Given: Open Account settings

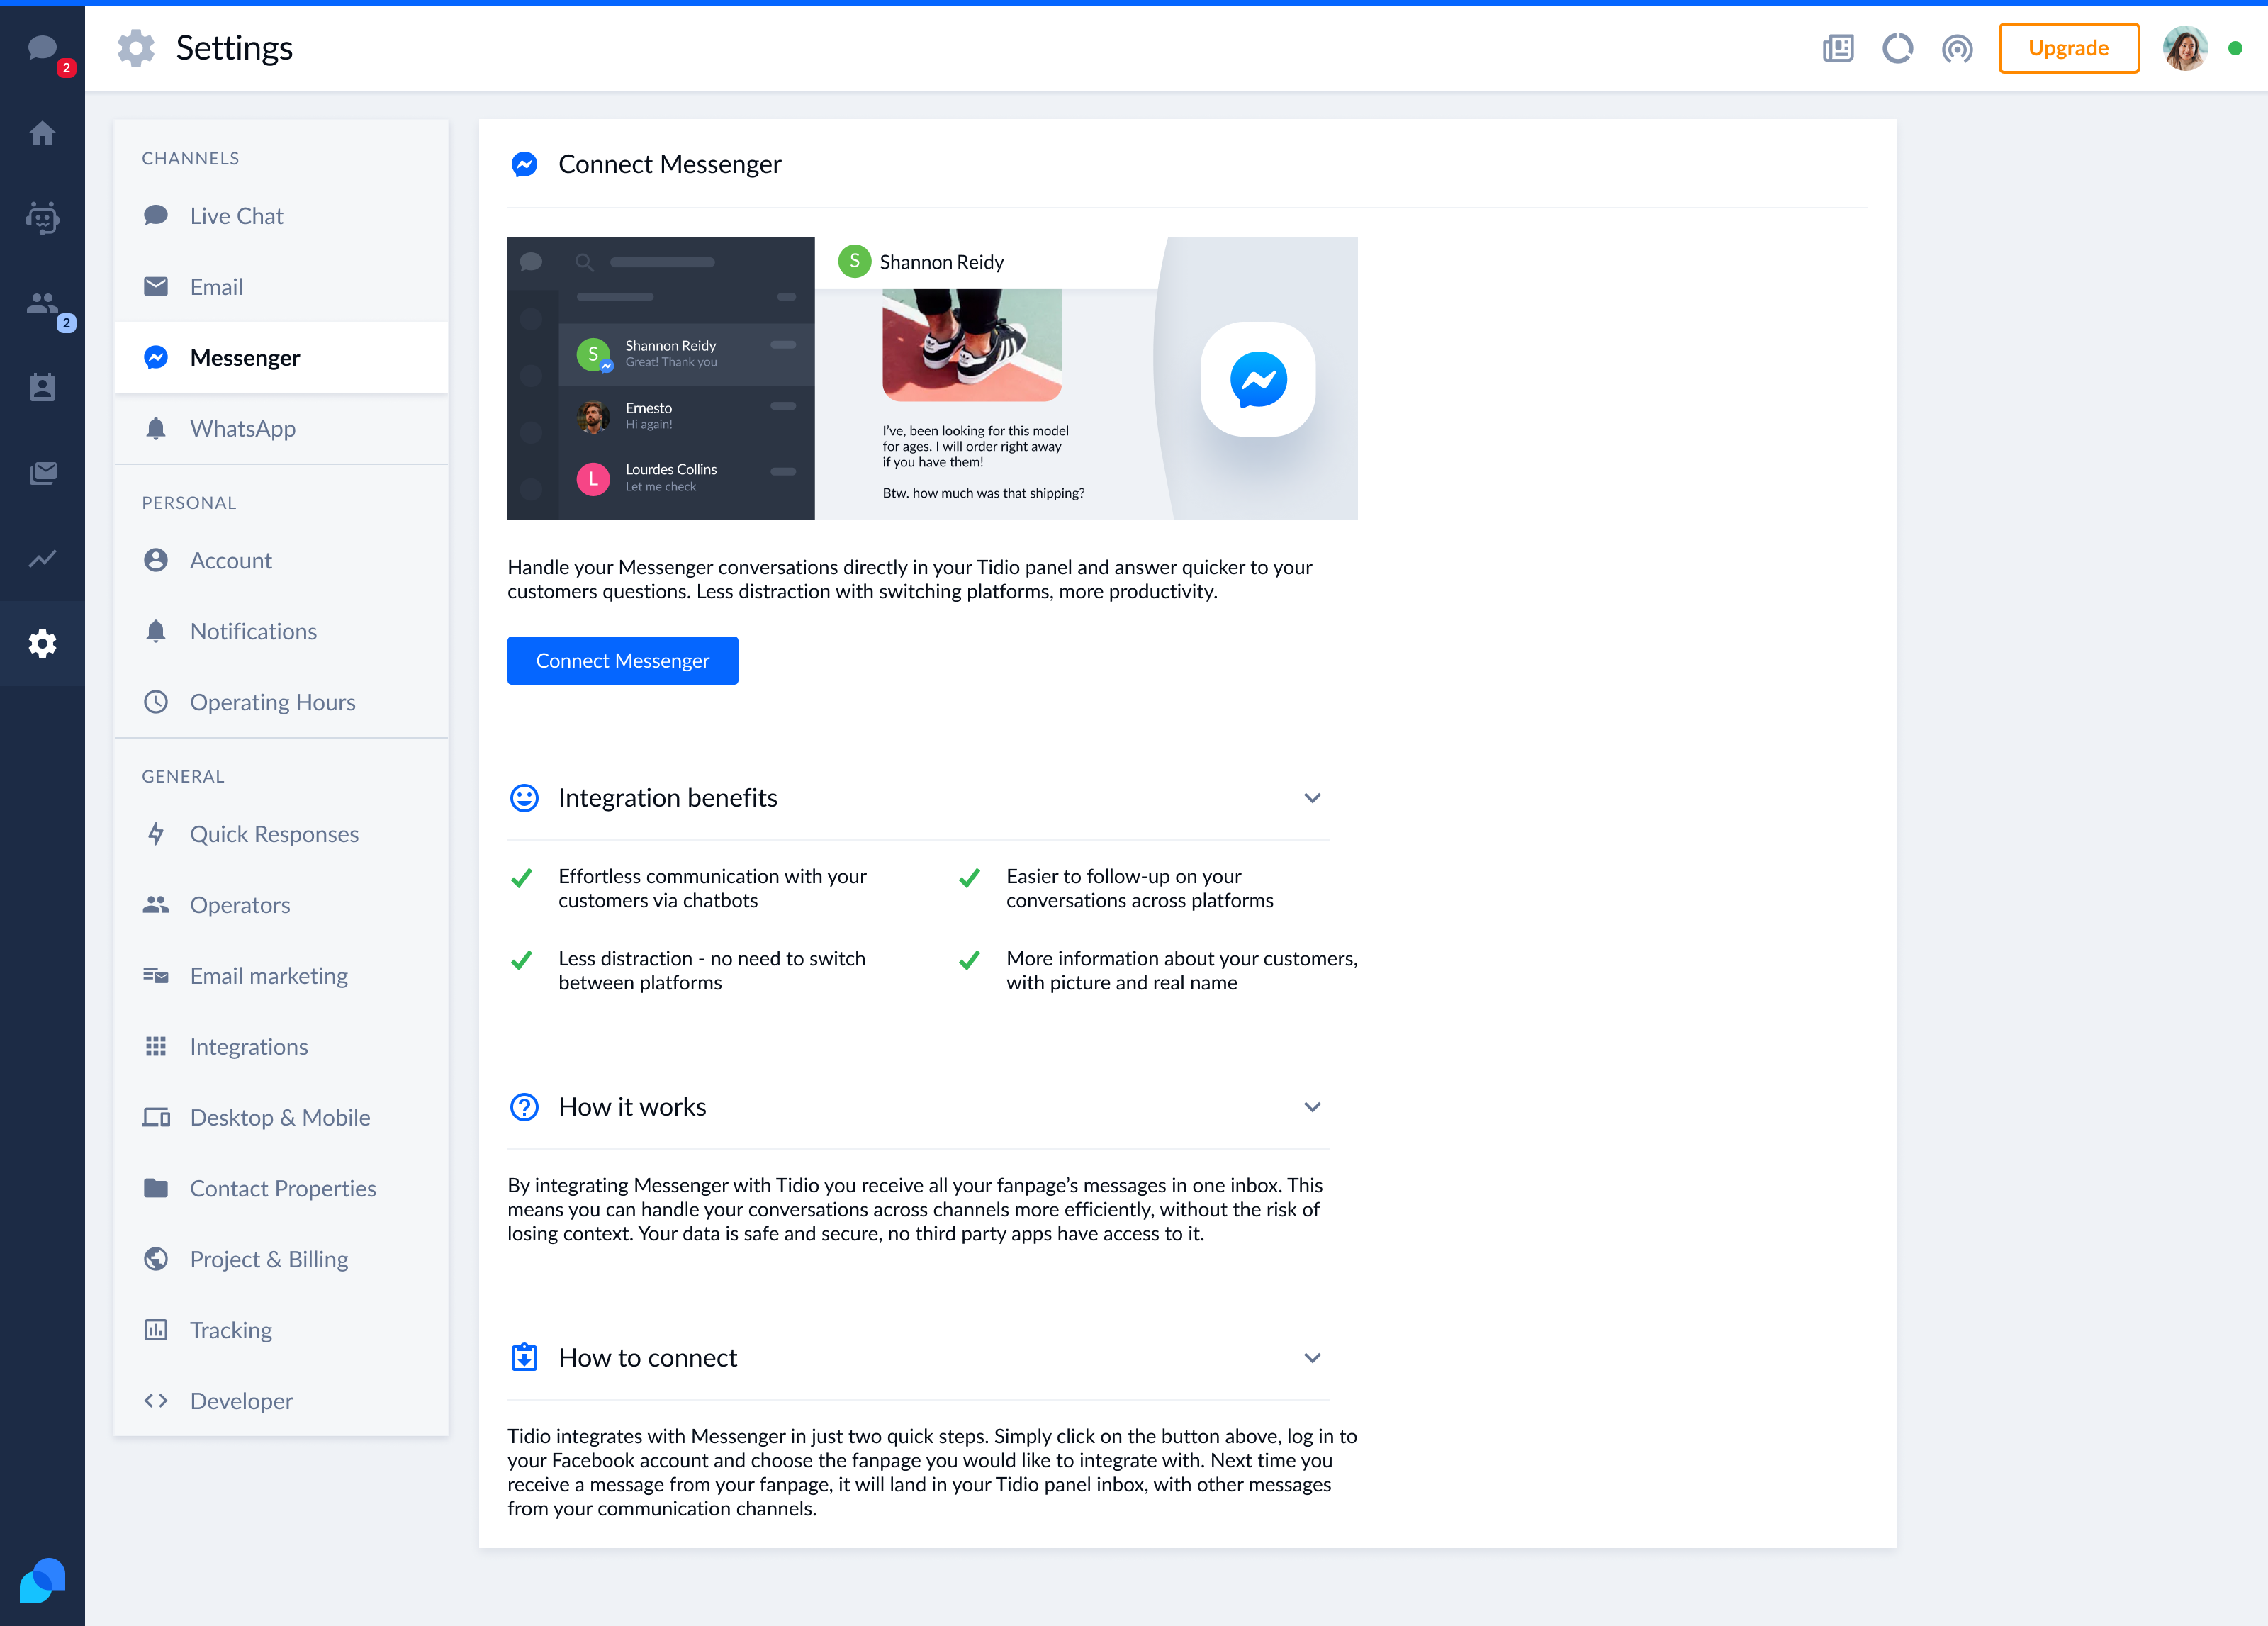Looking at the screenshot, I should click(x=281, y=560).
